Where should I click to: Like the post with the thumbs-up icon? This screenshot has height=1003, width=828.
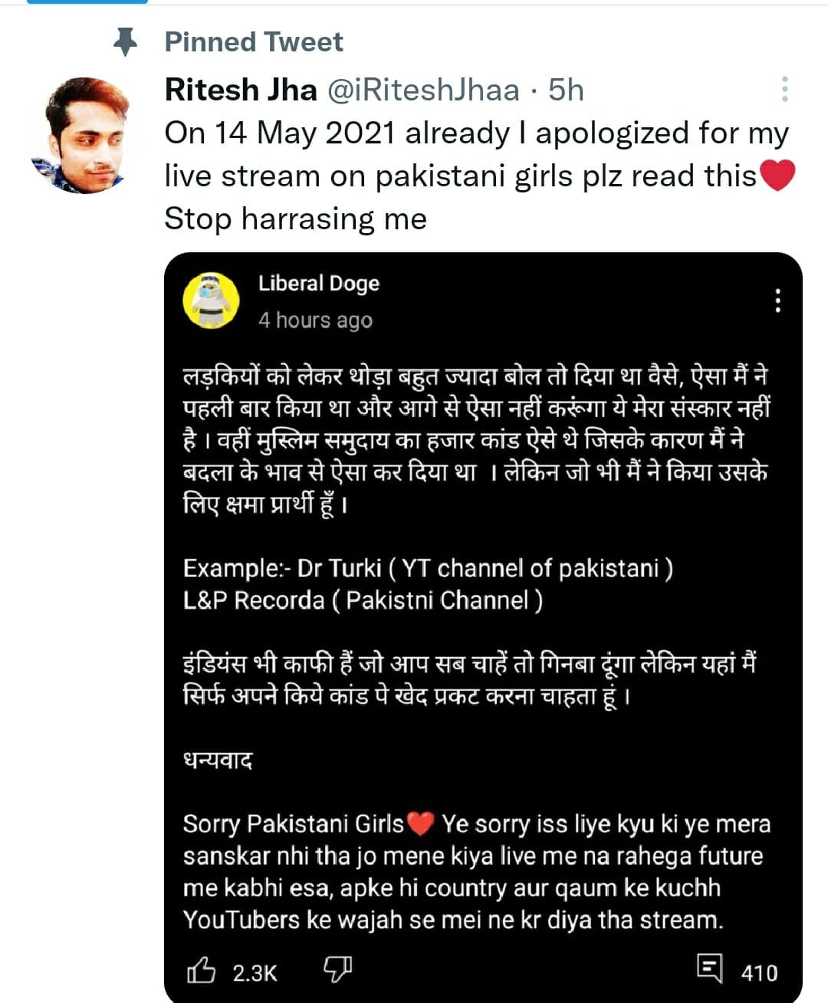(x=201, y=971)
